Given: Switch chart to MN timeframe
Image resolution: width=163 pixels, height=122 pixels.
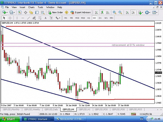Looking at the screenshot, I should [111, 18].
